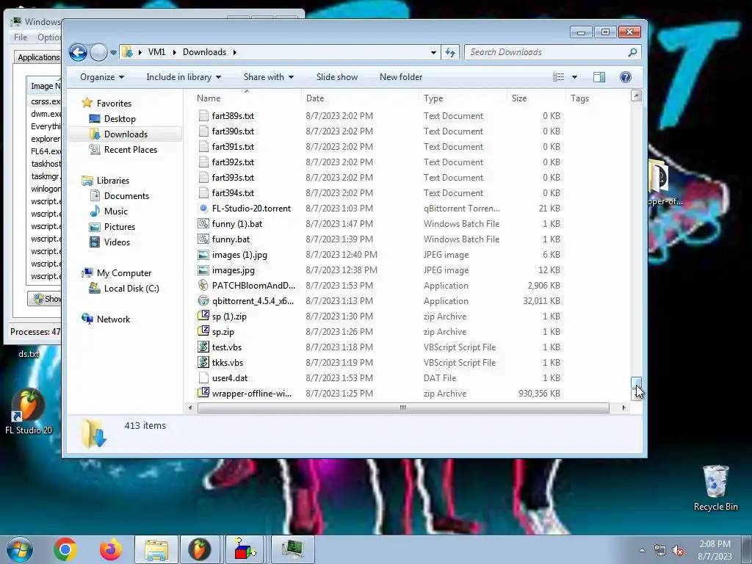This screenshot has width=752, height=564.
Task: Select Libraries in the navigation pane
Action: click(x=112, y=181)
